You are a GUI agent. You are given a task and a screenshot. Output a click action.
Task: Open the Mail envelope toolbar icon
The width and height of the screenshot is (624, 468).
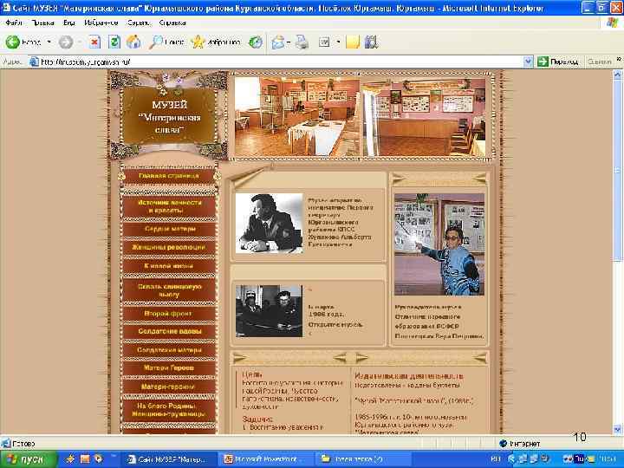click(x=278, y=42)
